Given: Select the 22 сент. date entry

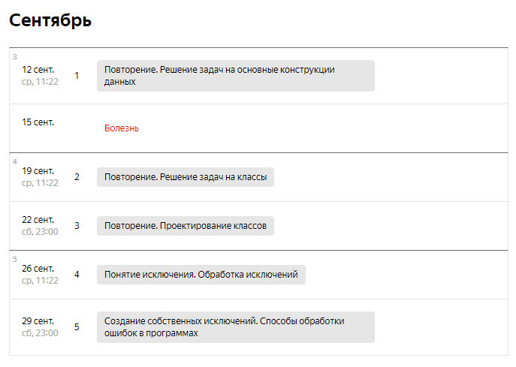Looking at the screenshot, I should pyautogui.click(x=40, y=226).
